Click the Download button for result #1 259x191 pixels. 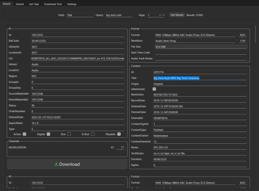(67, 164)
